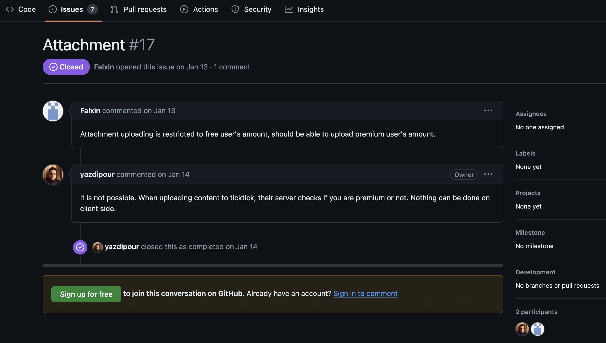Click the purple Closed status badge

(66, 67)
